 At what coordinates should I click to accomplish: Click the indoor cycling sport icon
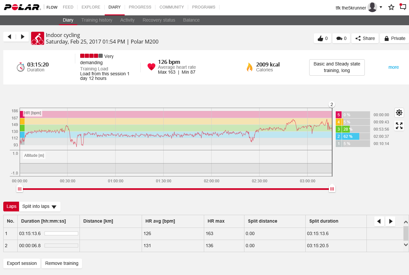coord(38,38)
